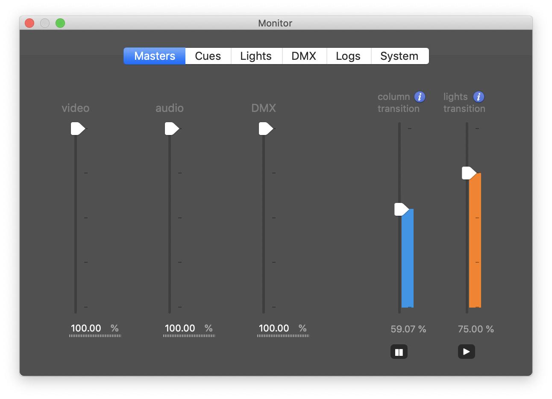Click the audio master slider handle
Viewport: 552px width, 399px height.
coord(171,129)
